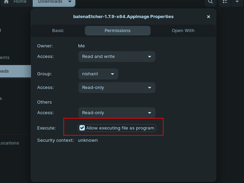Open the Downloads path dropdown arrow
The image size is (244, 183).
coord(70,2)
